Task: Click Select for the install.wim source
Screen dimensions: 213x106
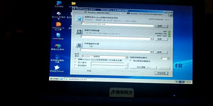Action: 161,26
